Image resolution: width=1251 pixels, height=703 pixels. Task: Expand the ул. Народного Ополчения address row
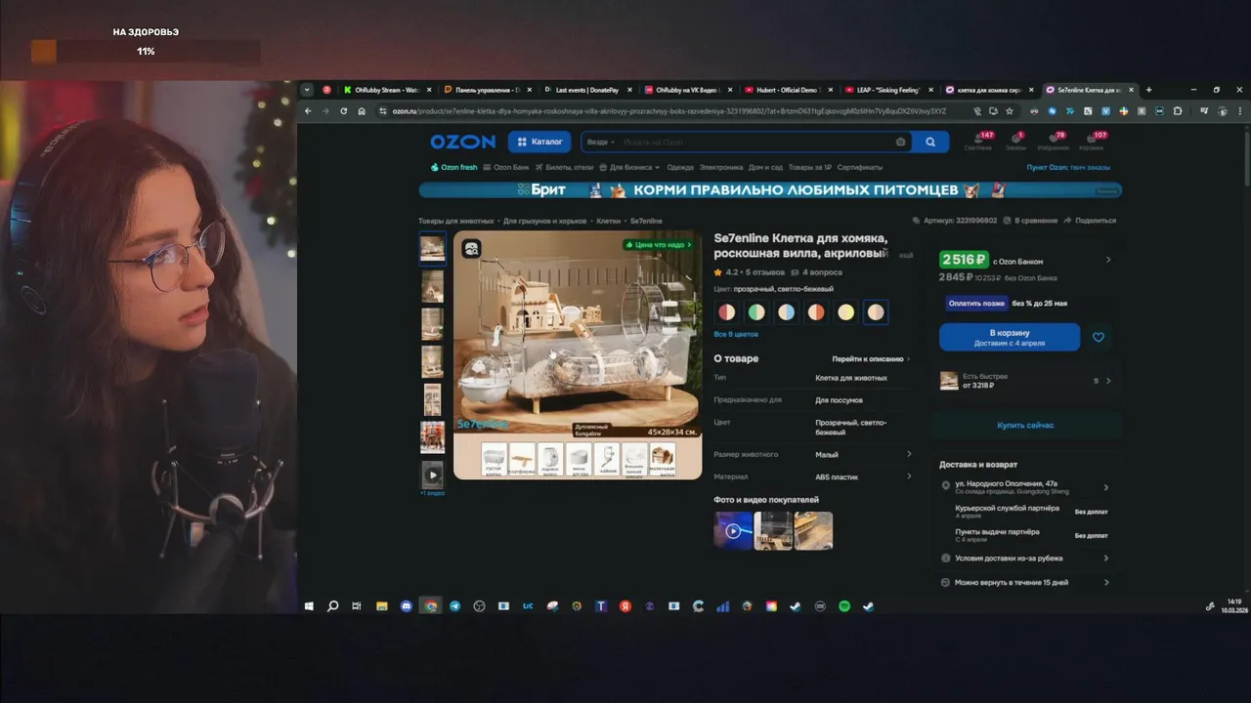pyautogui.click(x=1025, y=487)
